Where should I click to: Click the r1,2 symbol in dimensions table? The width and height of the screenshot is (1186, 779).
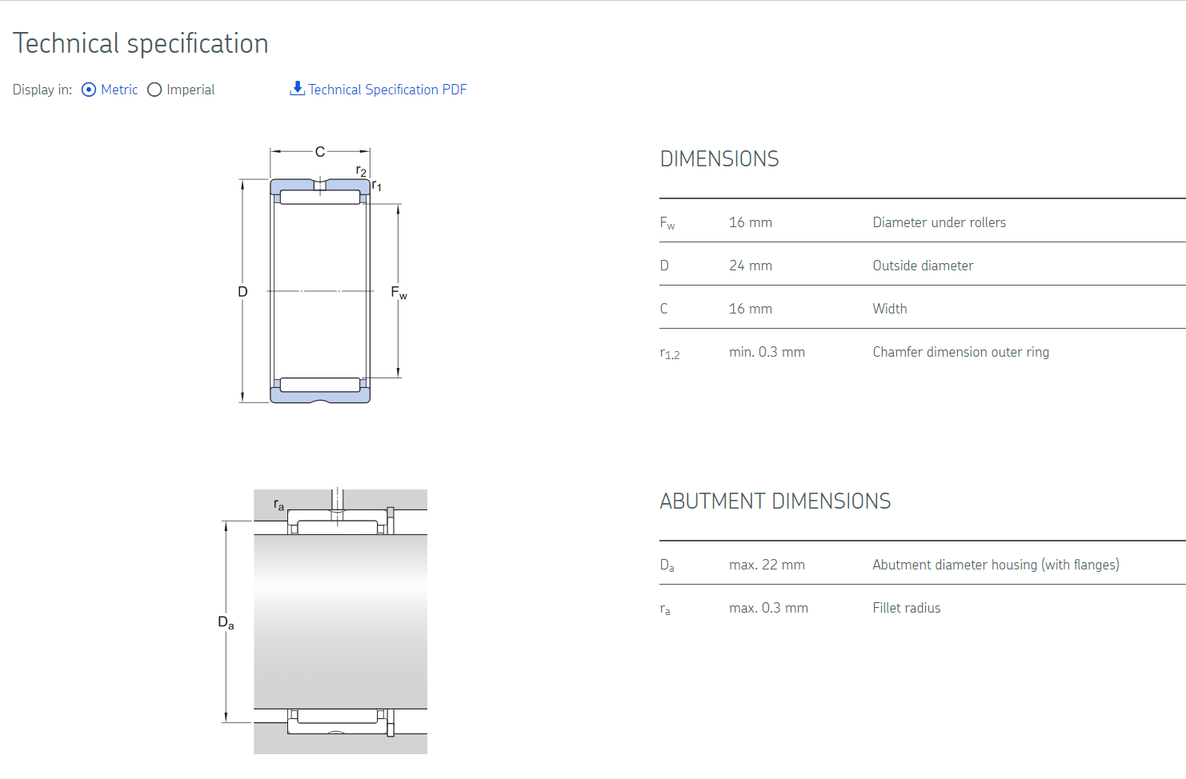point(670,354)
